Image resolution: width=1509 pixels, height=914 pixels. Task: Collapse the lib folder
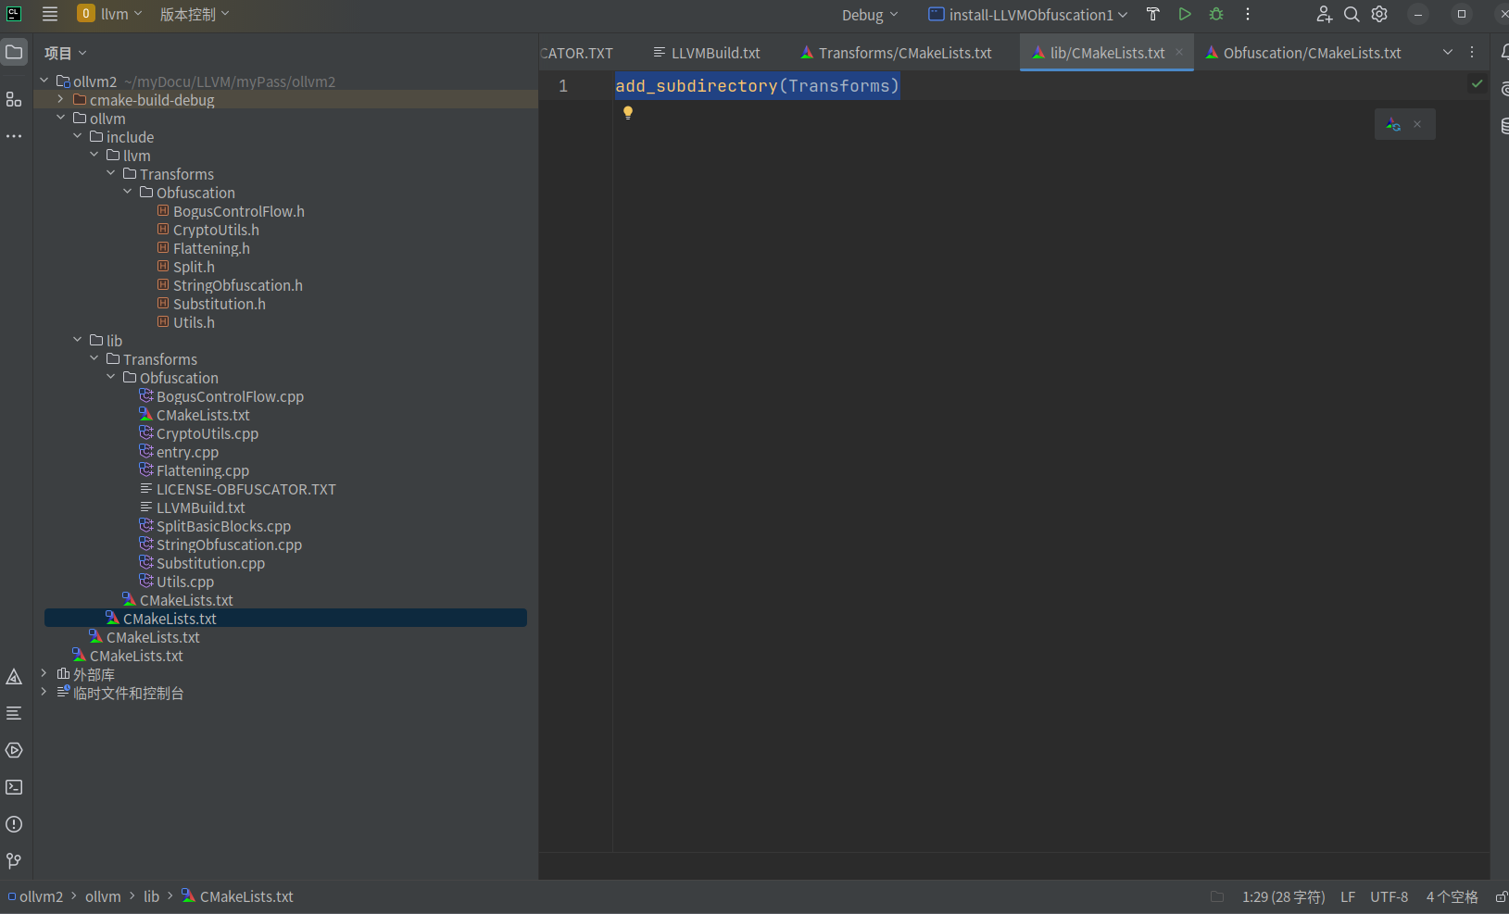pyautogui.click(x=77, y=340)
